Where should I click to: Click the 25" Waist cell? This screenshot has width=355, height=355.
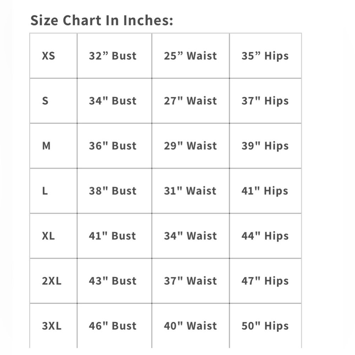(x=191, y=56)
